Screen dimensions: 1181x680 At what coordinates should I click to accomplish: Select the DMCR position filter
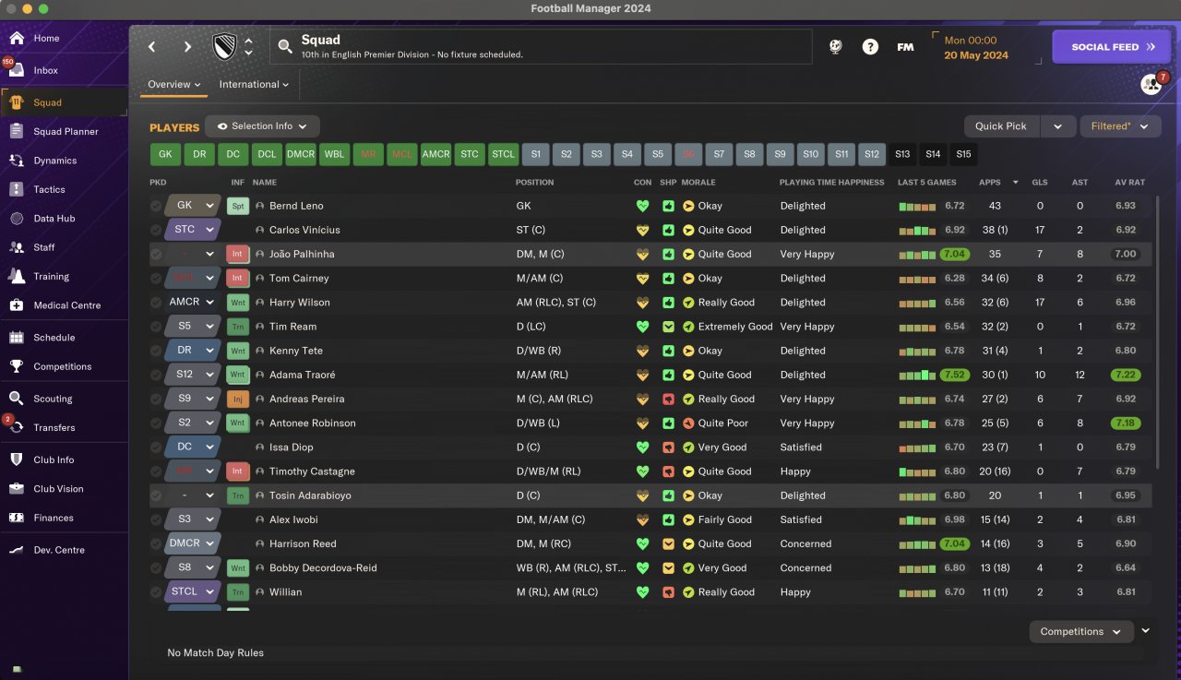(x=301, y=154)
